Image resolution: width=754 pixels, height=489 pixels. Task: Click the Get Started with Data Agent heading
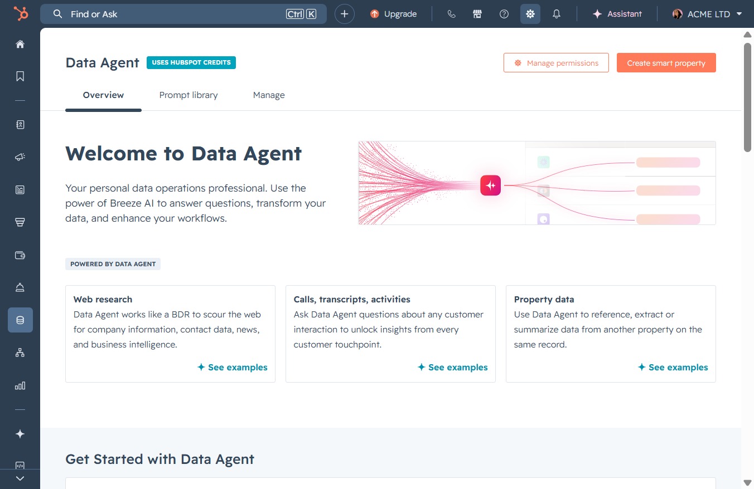point(159,459)
